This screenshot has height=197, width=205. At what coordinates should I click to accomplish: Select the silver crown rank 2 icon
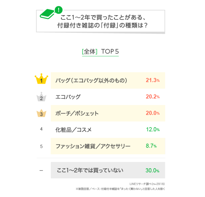pos(41,97)
